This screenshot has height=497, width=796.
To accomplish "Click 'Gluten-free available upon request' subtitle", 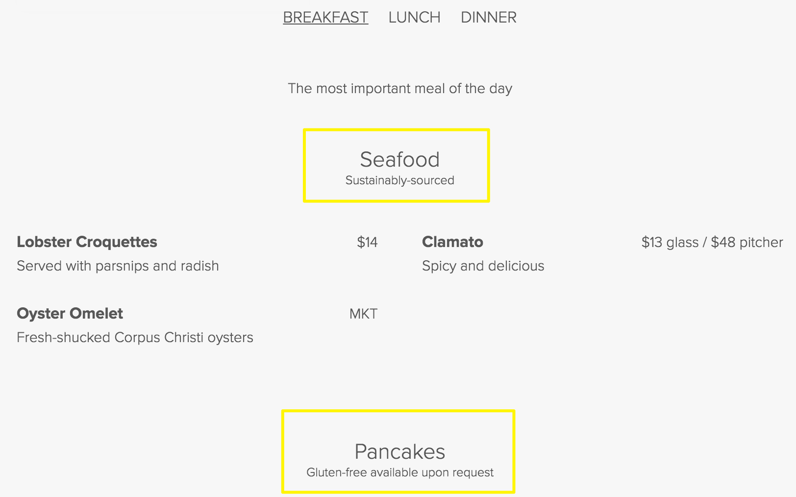I will point(399,472).
